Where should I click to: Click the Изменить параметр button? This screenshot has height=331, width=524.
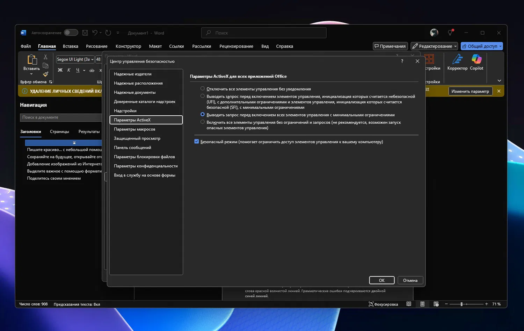[470, 91]
